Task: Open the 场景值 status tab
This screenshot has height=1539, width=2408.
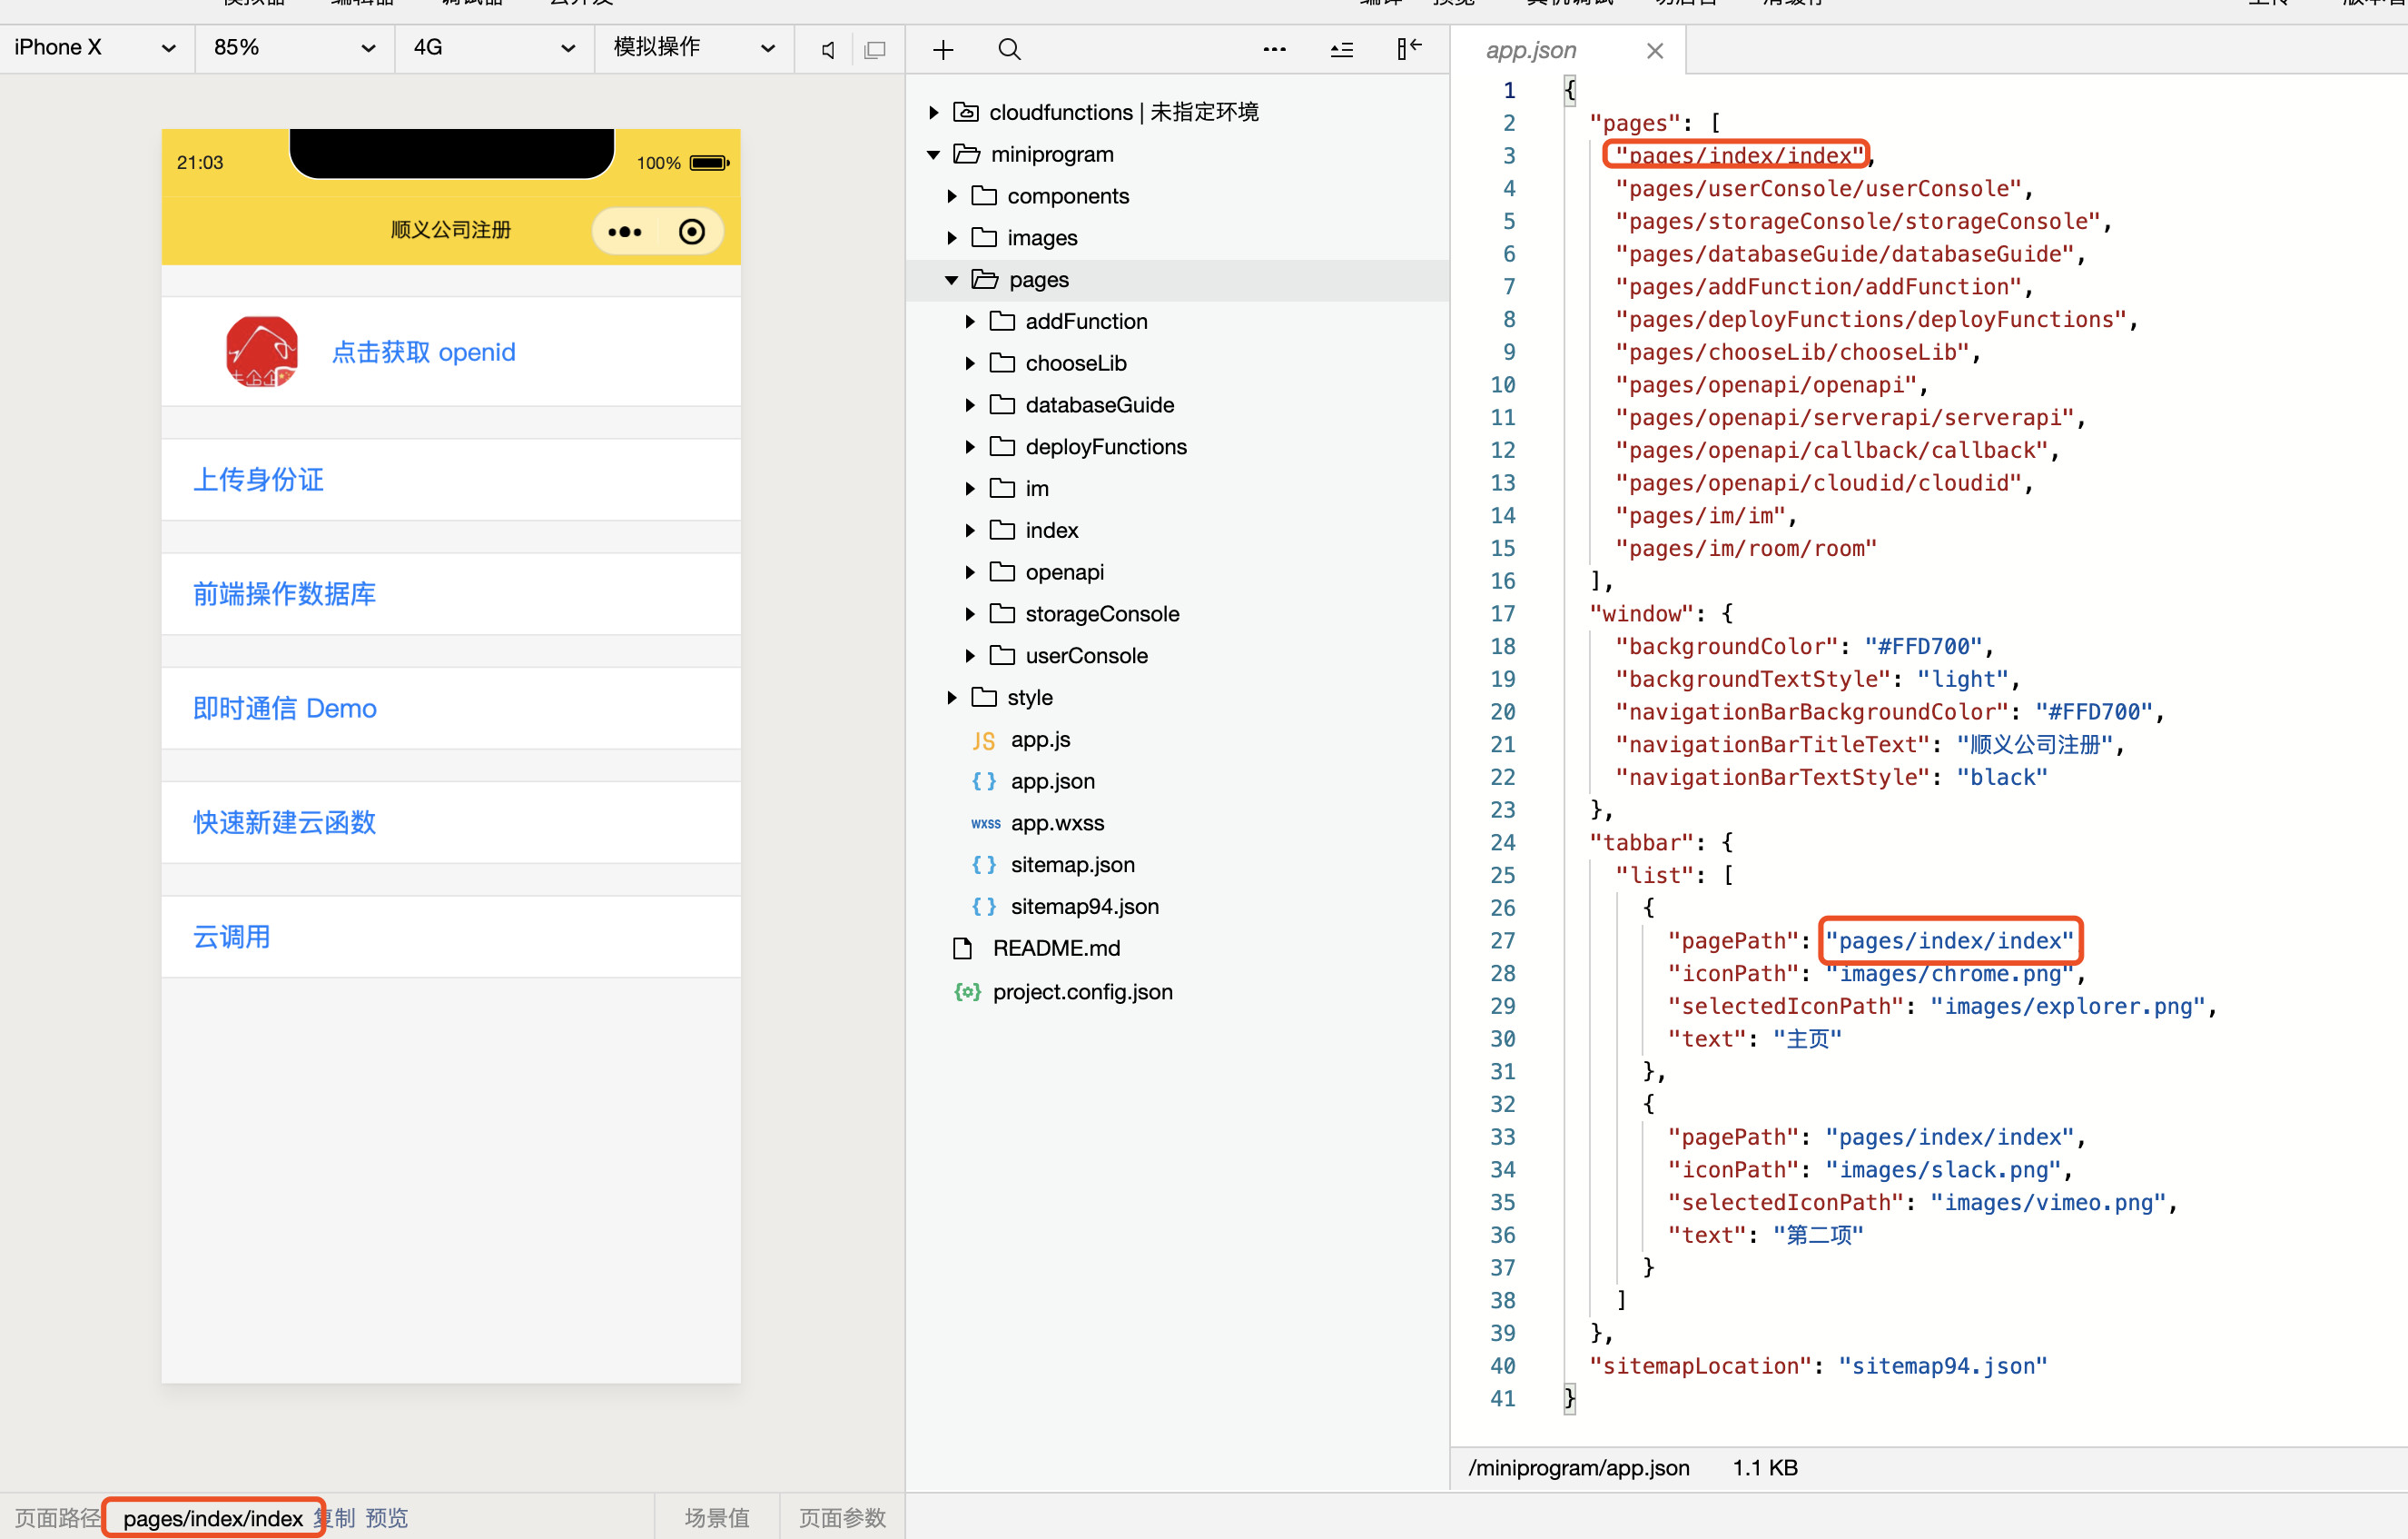Action: pyautogui.click(x=717, y=1518)
